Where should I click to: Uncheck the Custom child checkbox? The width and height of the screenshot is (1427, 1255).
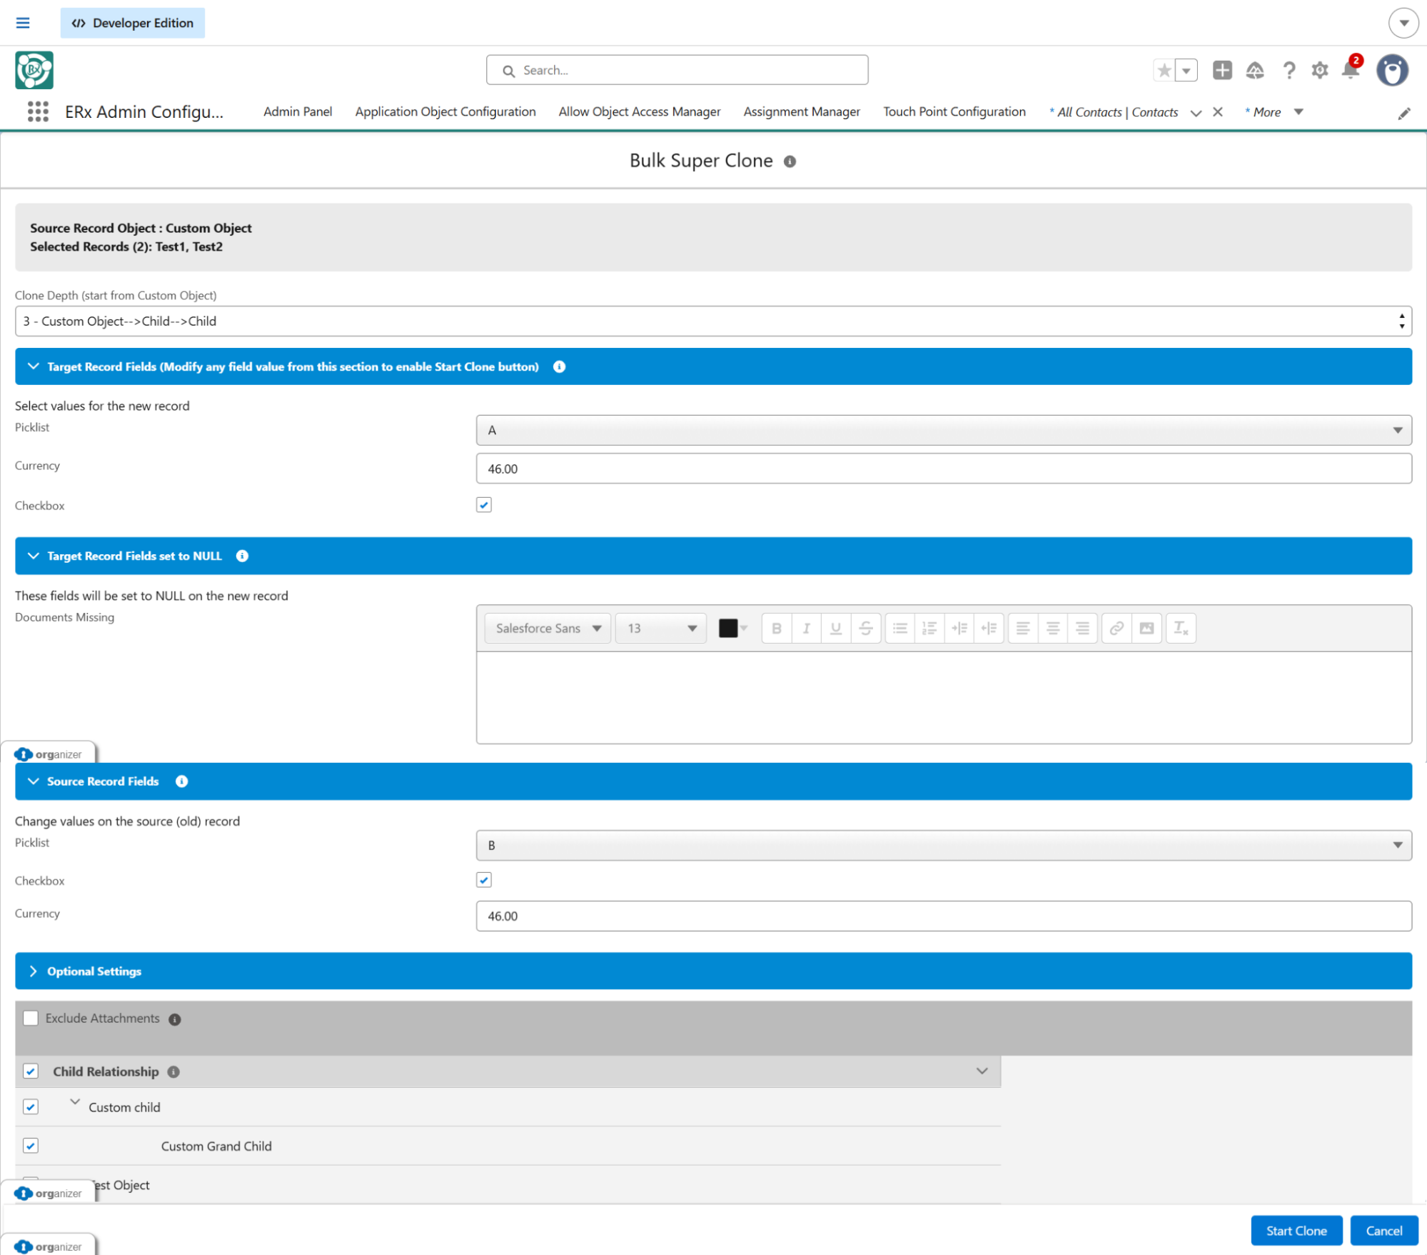pyautogui.click(x=31, y=1106)
